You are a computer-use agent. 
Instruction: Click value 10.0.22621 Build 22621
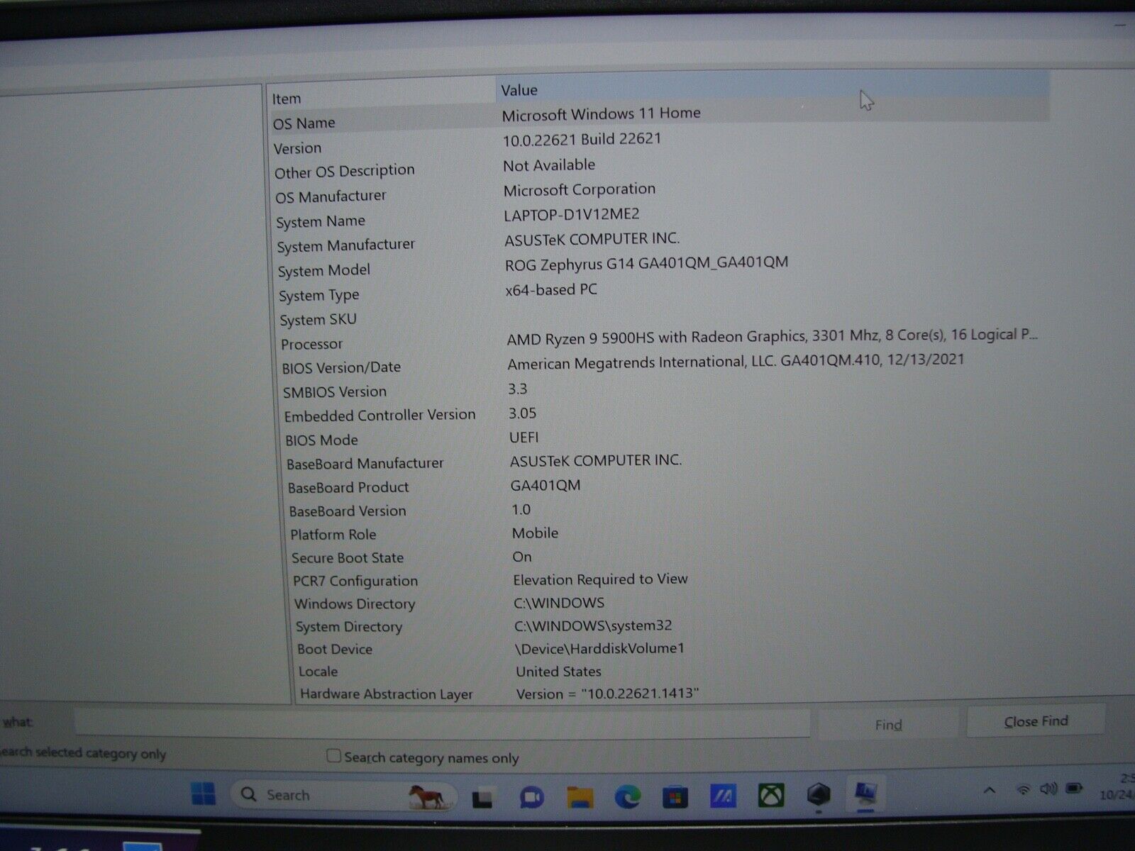(x=582, y=139)
